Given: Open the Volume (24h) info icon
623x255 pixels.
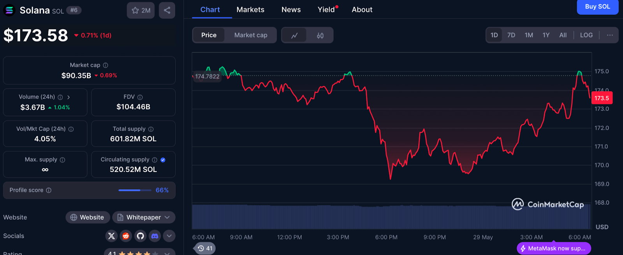Looking at the screenshot, I should pos(60,97).
